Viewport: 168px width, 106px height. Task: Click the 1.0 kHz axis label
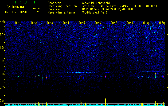tap(2, 48)
